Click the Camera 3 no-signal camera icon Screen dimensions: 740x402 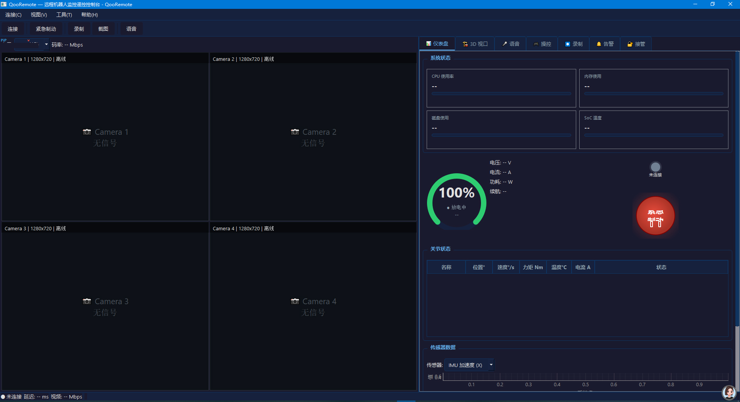coord(87,301)
